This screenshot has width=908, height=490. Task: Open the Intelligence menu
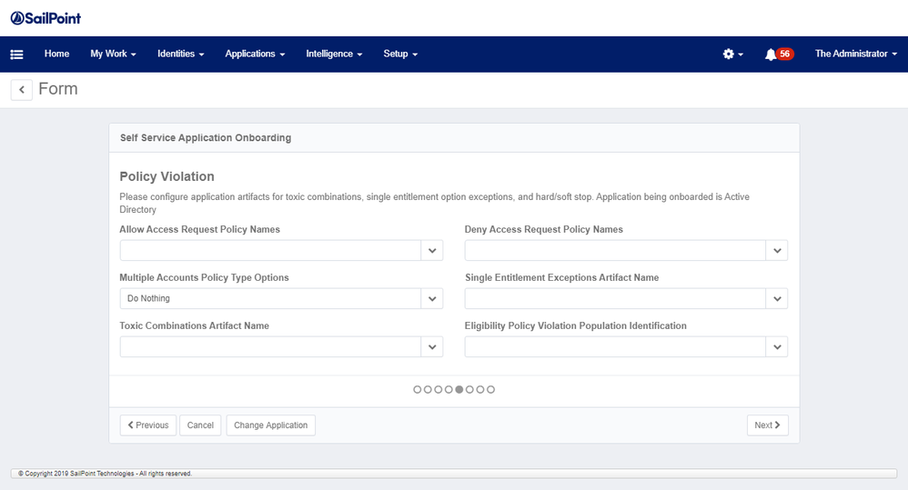pyautogui.click(x=334, y=55)
